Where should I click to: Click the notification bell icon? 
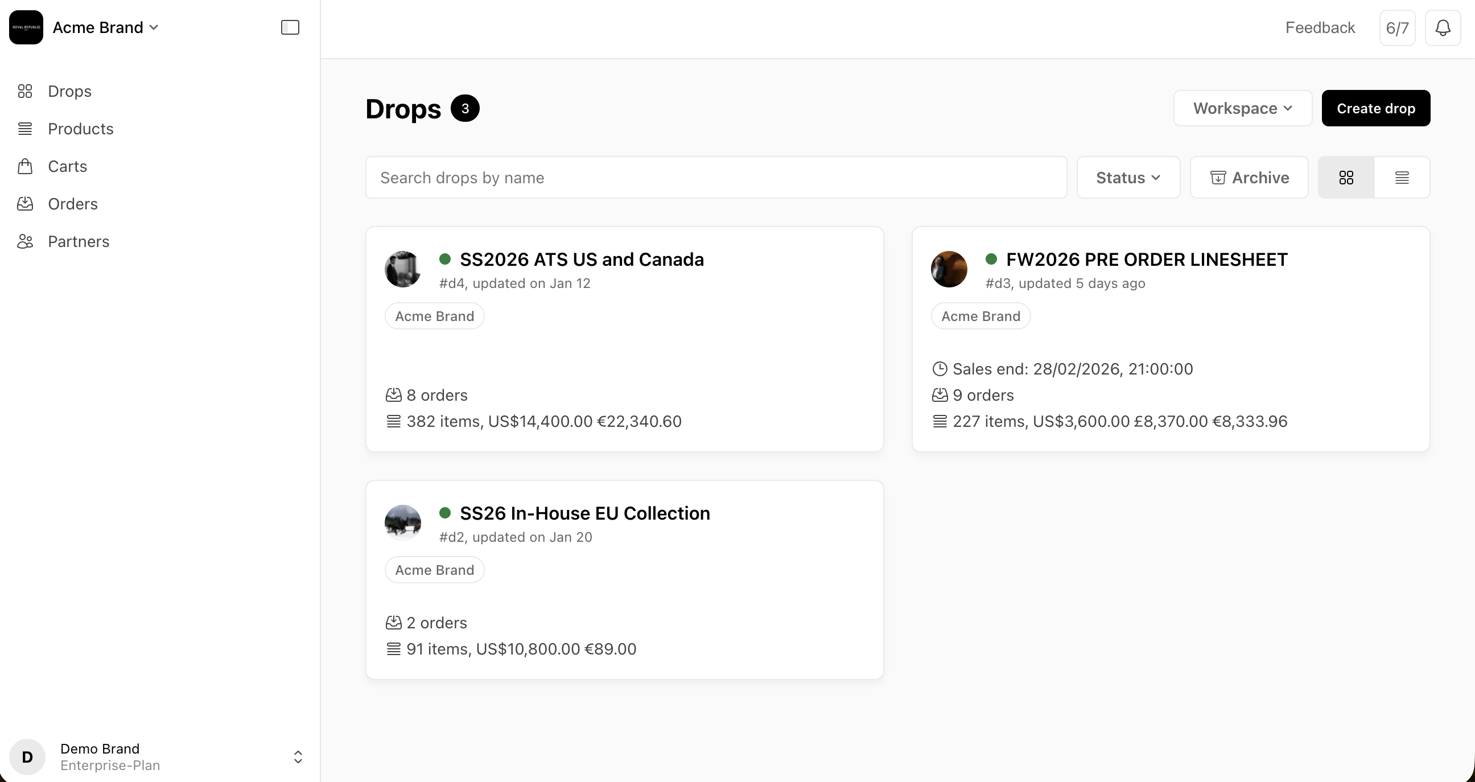pyautogui.click(x=1443, y=27)
